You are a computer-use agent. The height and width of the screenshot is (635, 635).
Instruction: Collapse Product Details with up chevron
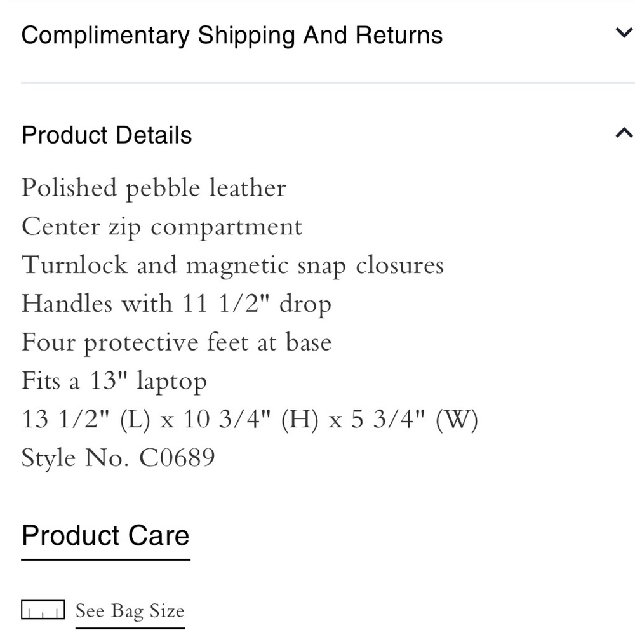pyautogui.click(x=624, y=133)
